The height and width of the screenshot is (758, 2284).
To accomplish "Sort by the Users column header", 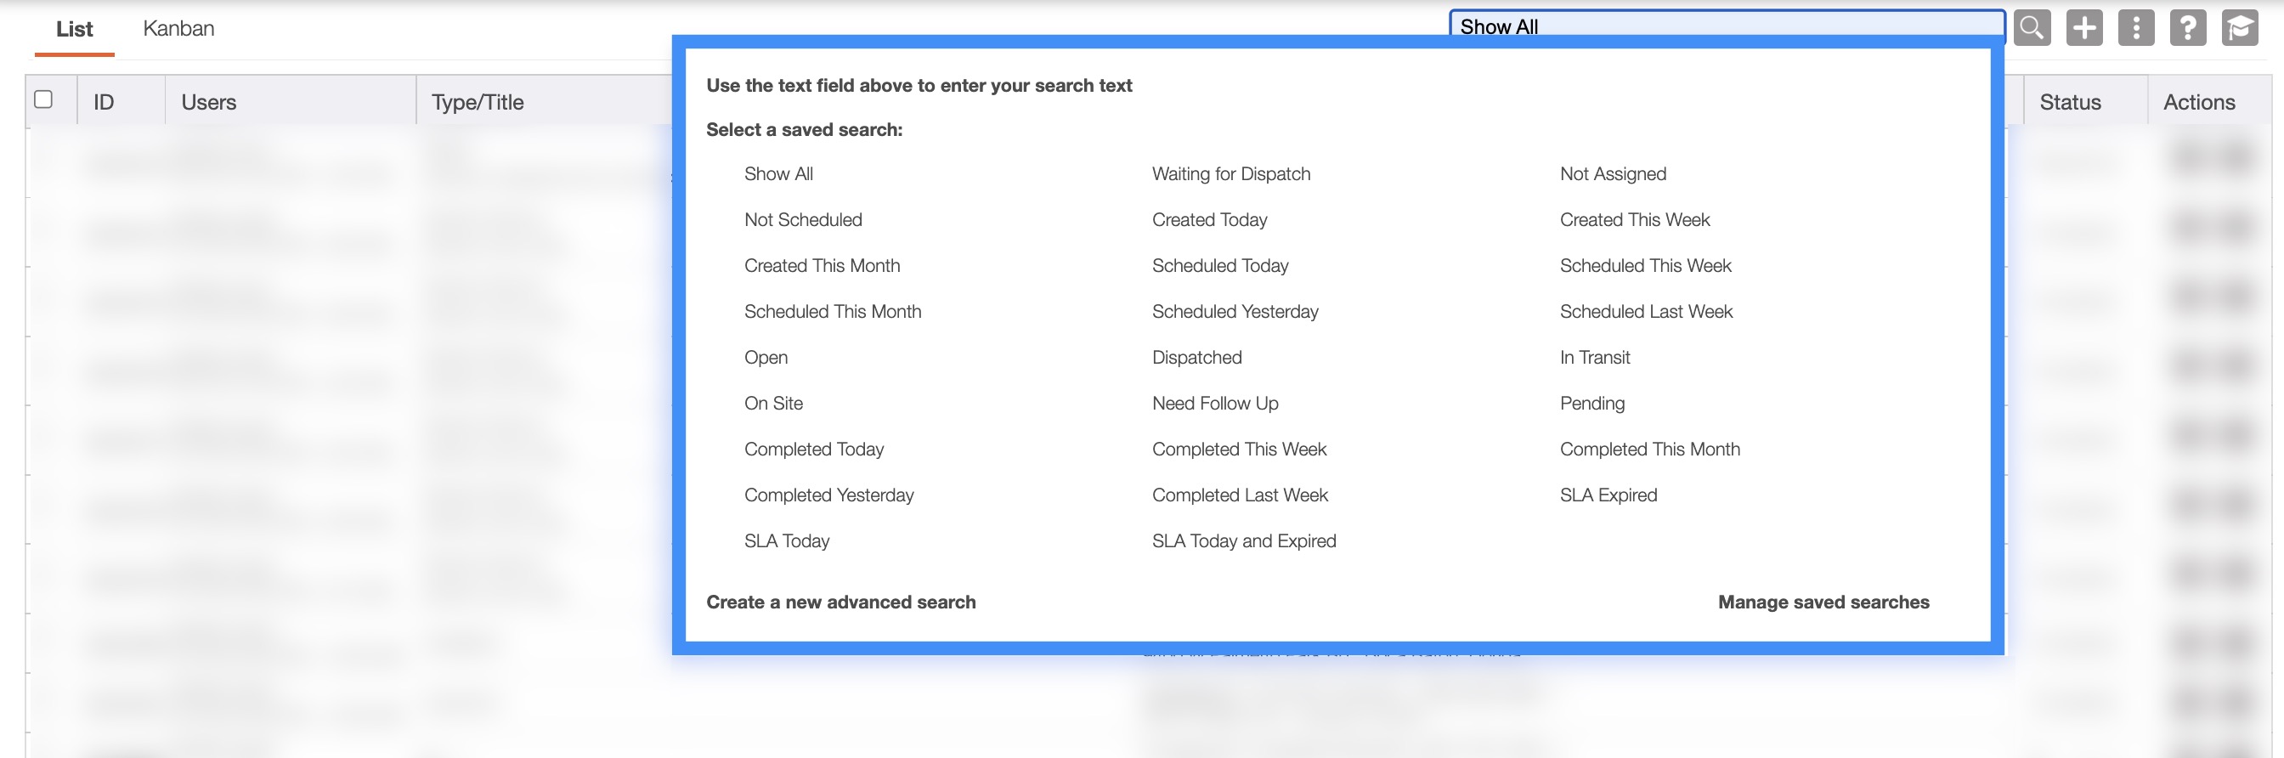I will [x=209, y=102].
